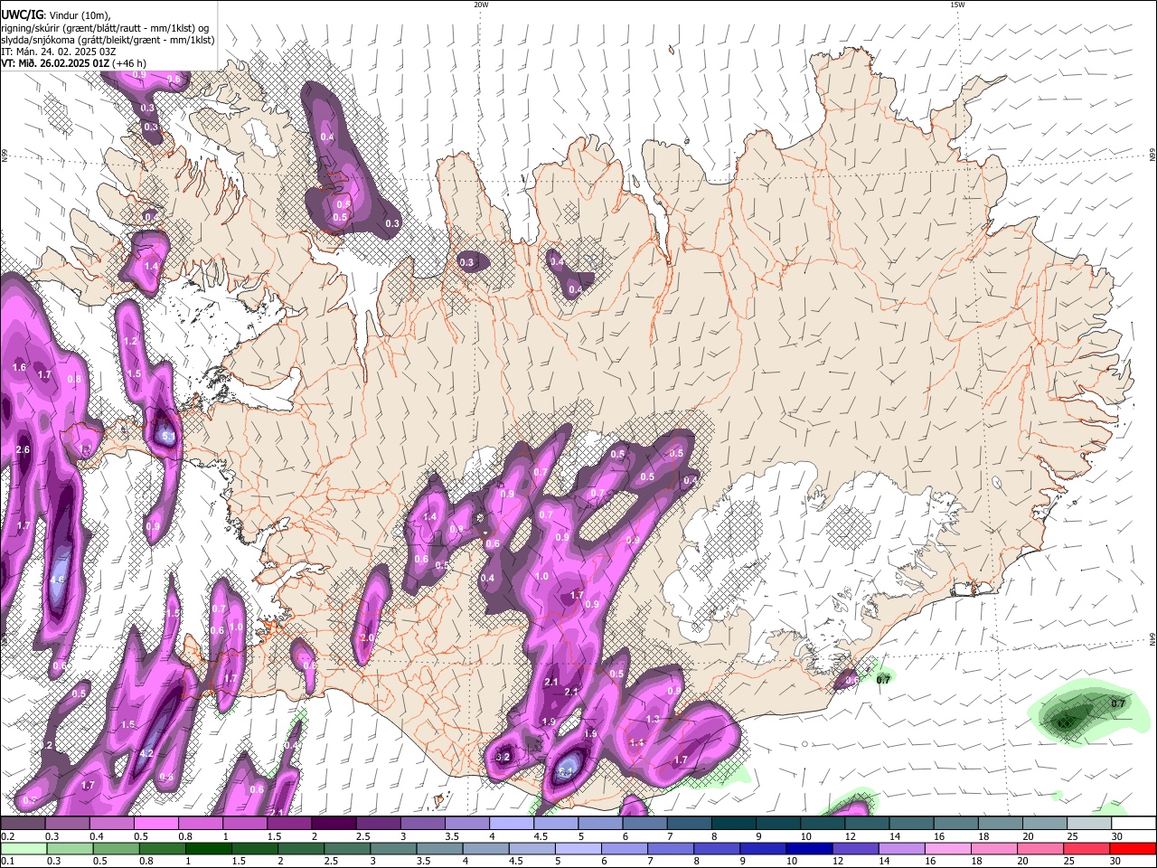Click the '3.2' precipitation value on the south coast
The height and width of the screenshot is (868, 1157).
[504, 756]
